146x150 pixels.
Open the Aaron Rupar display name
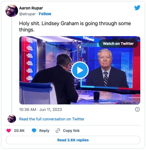[x=31, y=8]
